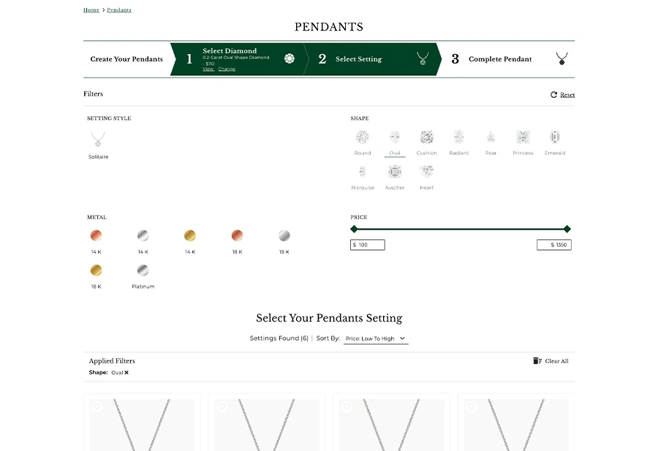Screen dimensions: 658x451
Task: Choose the Round diamond shape
Action: click(x=363, y=137)
